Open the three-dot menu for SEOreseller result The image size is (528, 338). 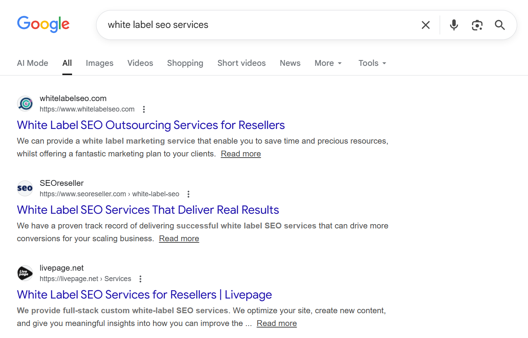tap(188, 194)
